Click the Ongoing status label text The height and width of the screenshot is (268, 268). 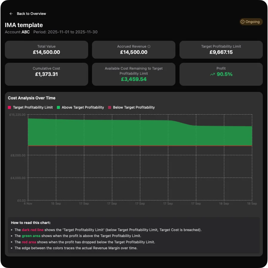(x=253, y=22)
